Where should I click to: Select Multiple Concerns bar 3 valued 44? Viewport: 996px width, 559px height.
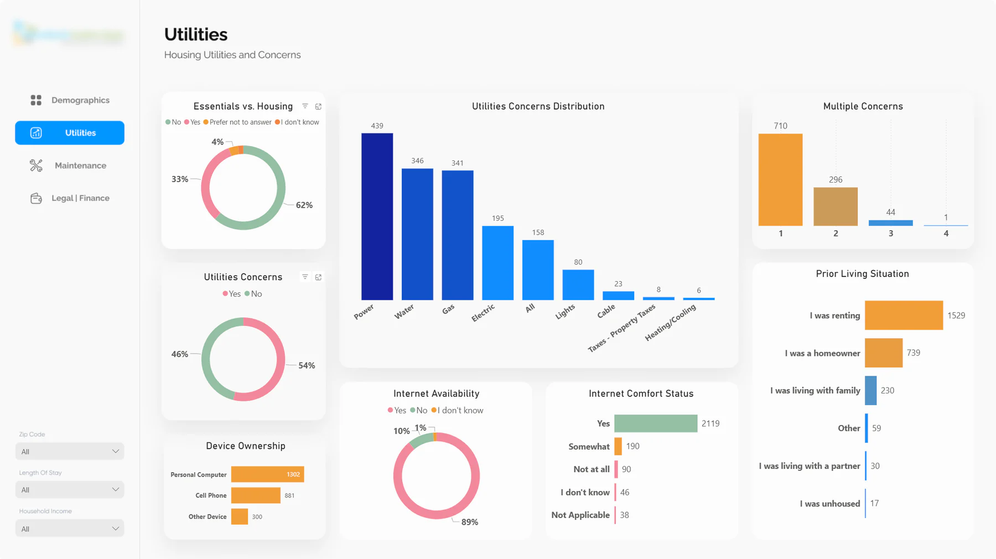tap(891, 223)
